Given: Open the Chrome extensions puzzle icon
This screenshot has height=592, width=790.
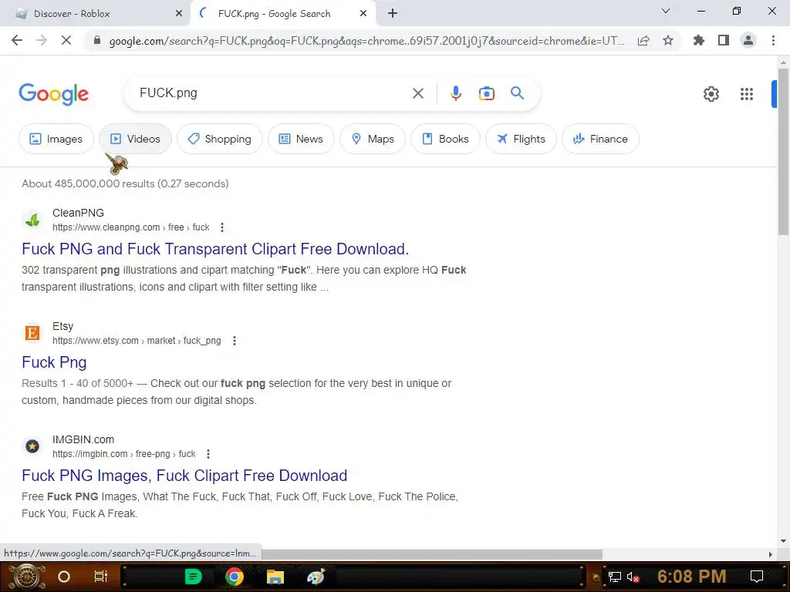Looking at the screenshot, I should click(x=698, y=40).
